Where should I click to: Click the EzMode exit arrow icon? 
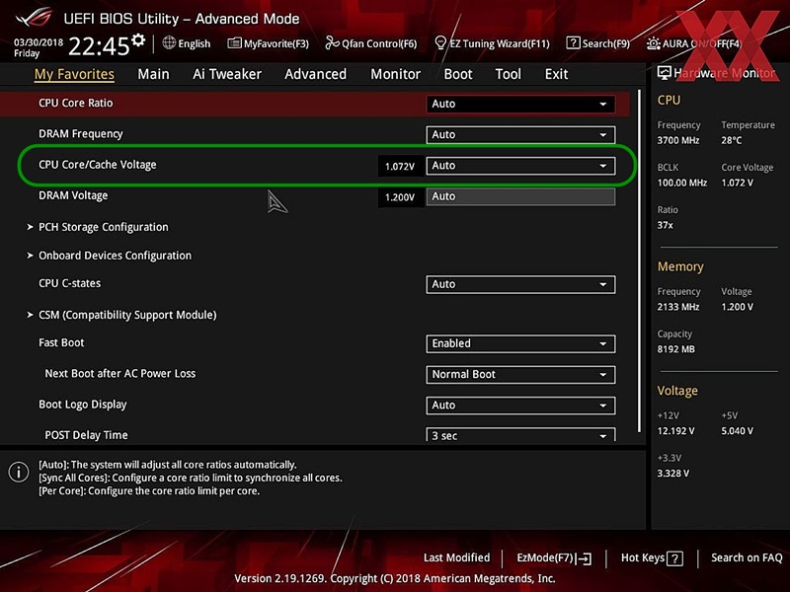click(584, 558)
